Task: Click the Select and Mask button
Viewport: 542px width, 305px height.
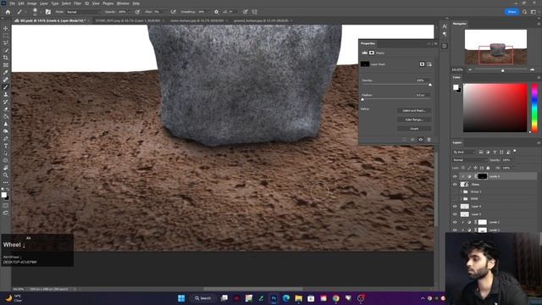Action: click(414, 111)
